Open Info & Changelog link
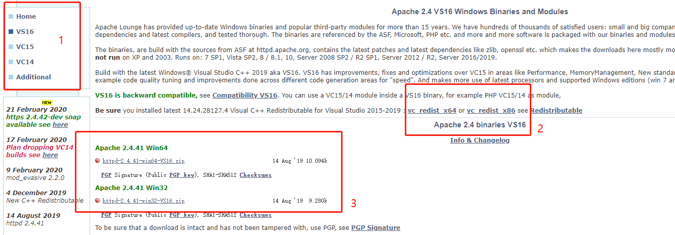The image size is (675, 235). (480, 140)
